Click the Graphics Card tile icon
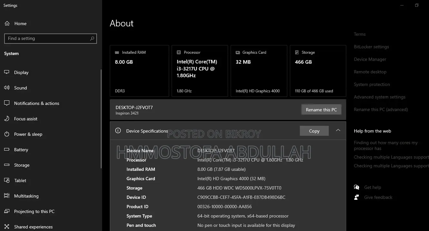Image resolution: width=429 pixels, height=231 pixels. (238, 52)
